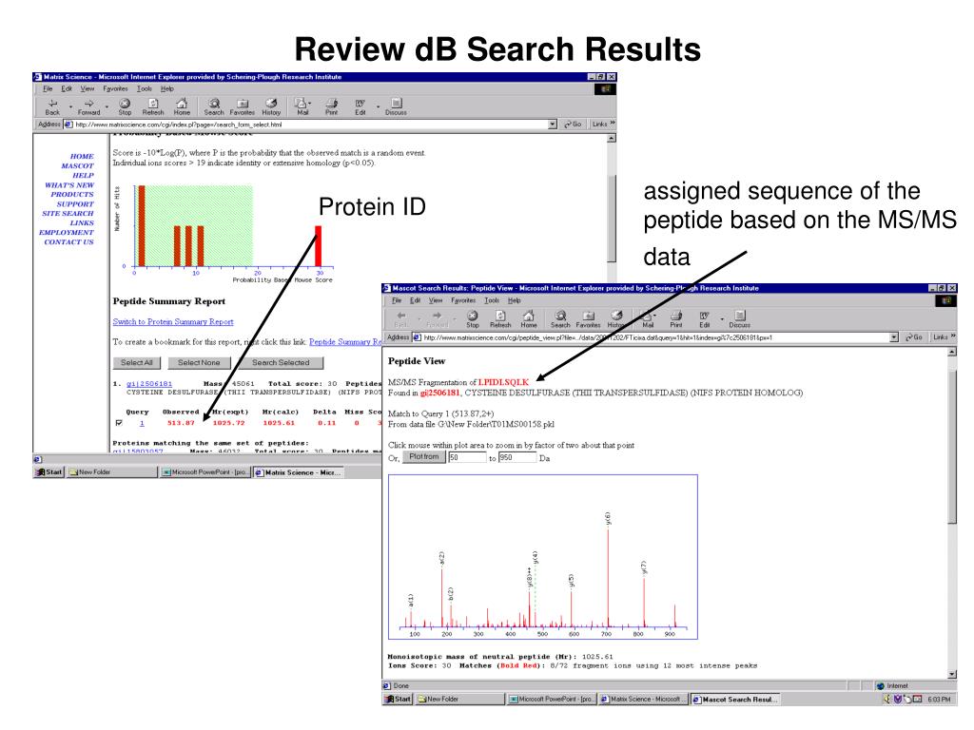
Task: Click Matrix Science vertical scrollbar thumb
Action: coord(612,218)
